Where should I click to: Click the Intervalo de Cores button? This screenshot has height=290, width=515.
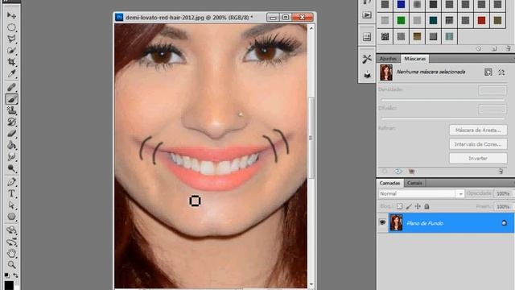coord(478,144)
